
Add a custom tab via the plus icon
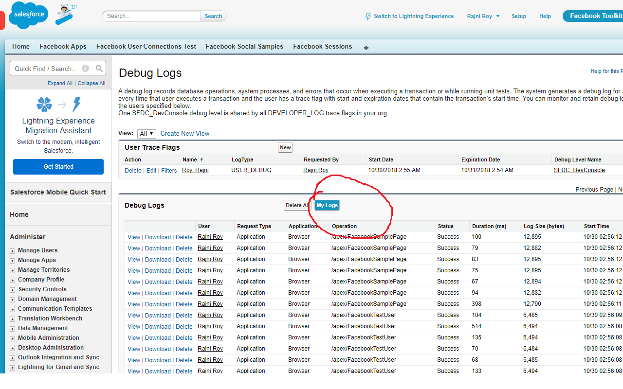click(366, 47)
